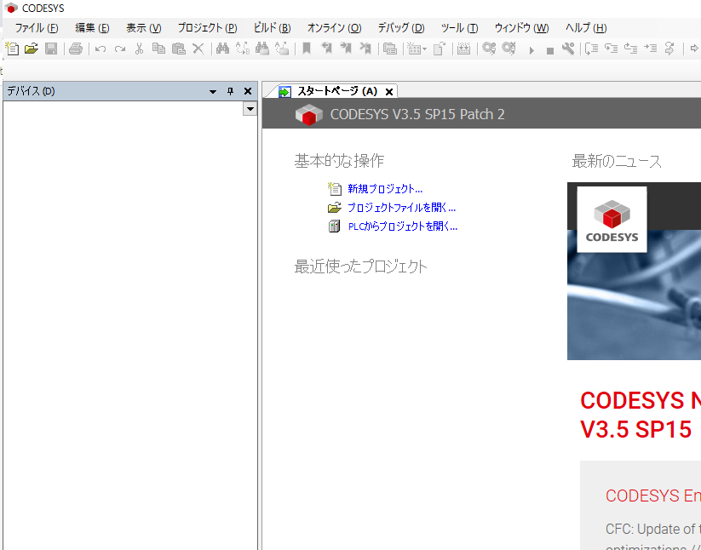The width and height of the screenshot is (701, 550).
Task: Open the プロジェクト (Project) menu
Action: tap(208, 28)
